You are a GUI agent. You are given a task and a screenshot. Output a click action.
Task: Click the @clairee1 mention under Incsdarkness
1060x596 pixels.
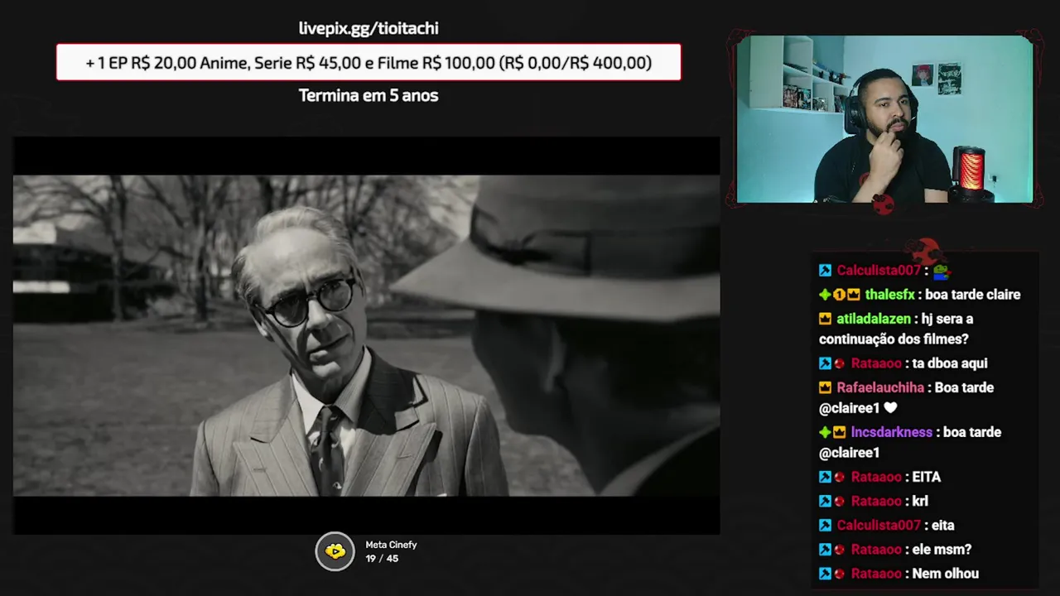coord(849,453)
